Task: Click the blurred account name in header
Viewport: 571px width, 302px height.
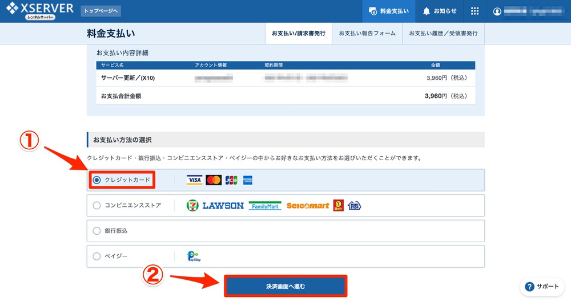Action: (533, 11)
